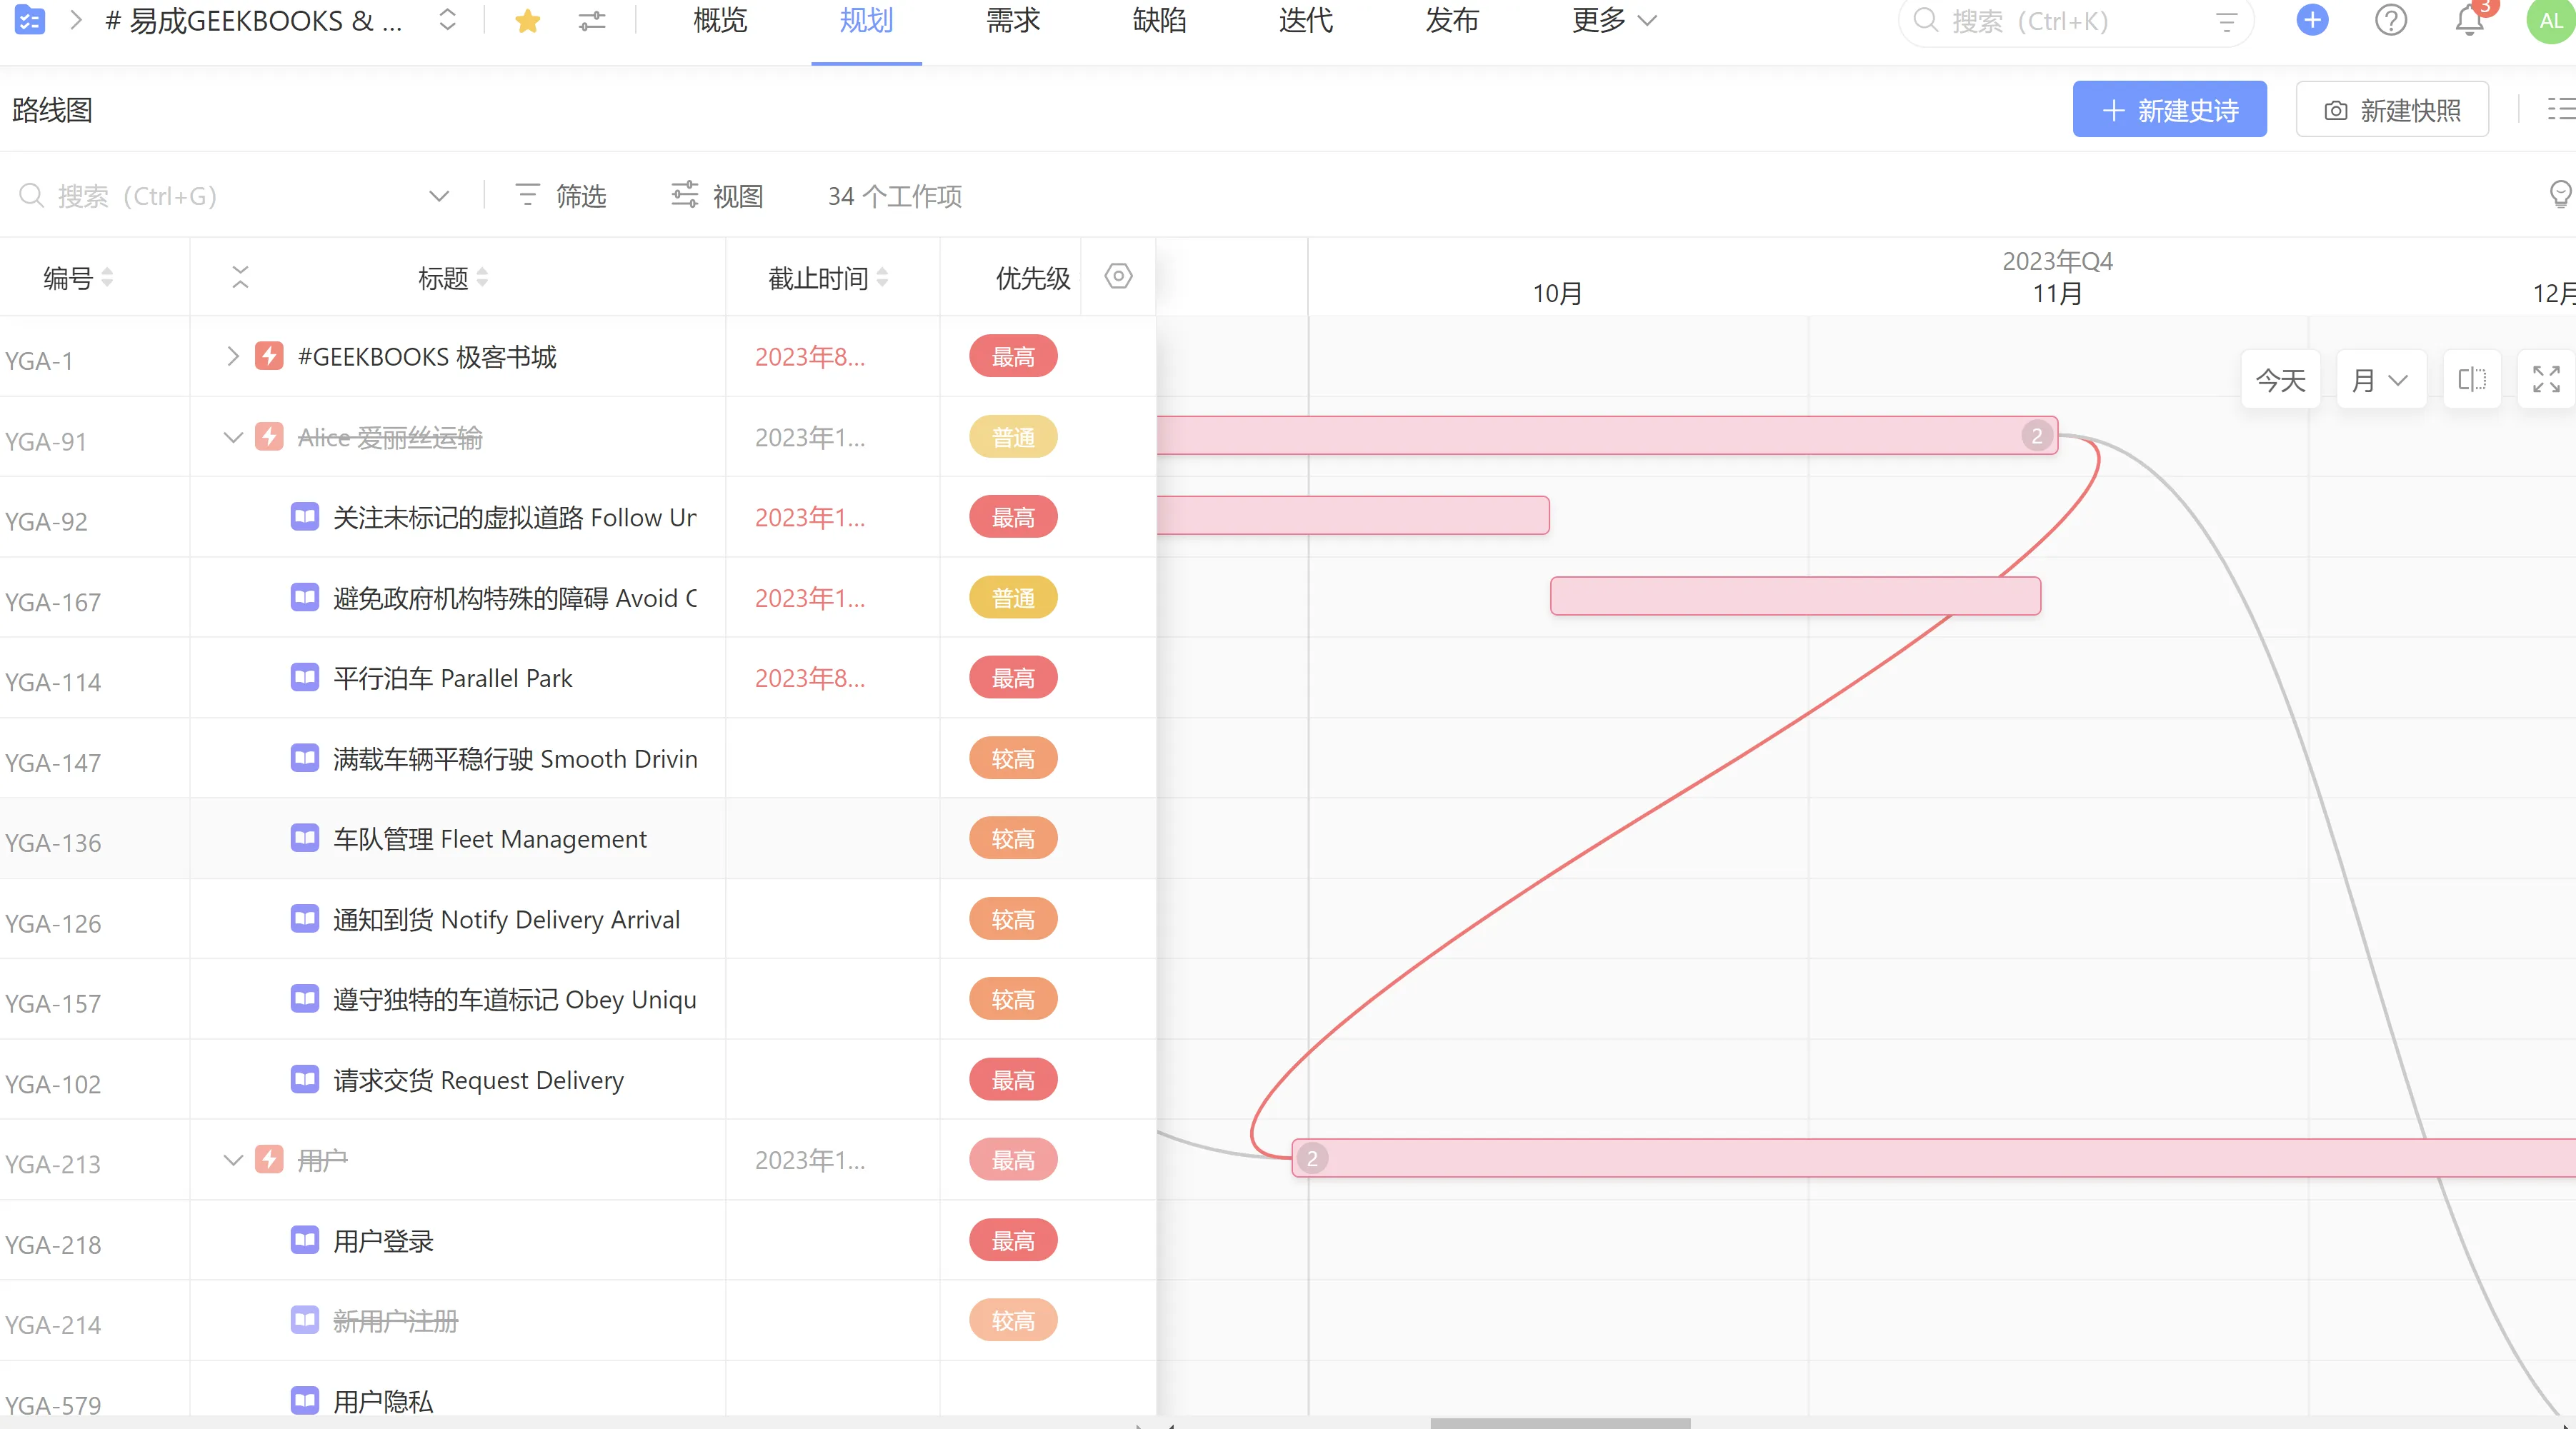Open the help question mark icon

[x=2390, y=20]
